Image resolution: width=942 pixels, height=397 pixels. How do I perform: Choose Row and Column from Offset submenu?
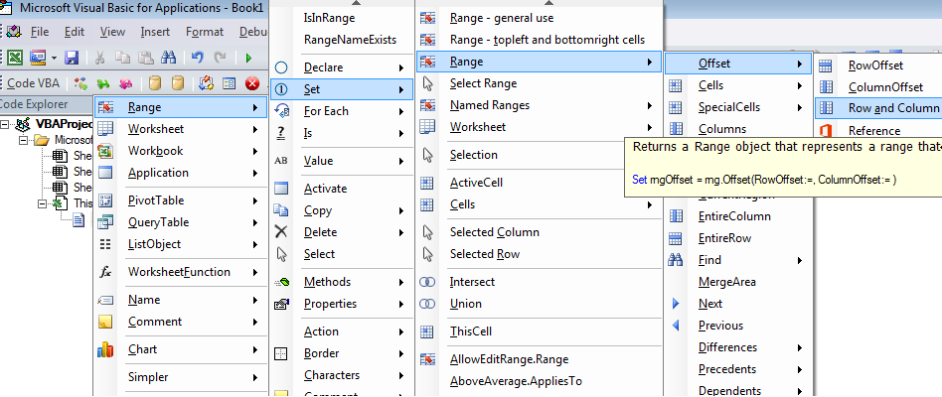coord(892,107)
